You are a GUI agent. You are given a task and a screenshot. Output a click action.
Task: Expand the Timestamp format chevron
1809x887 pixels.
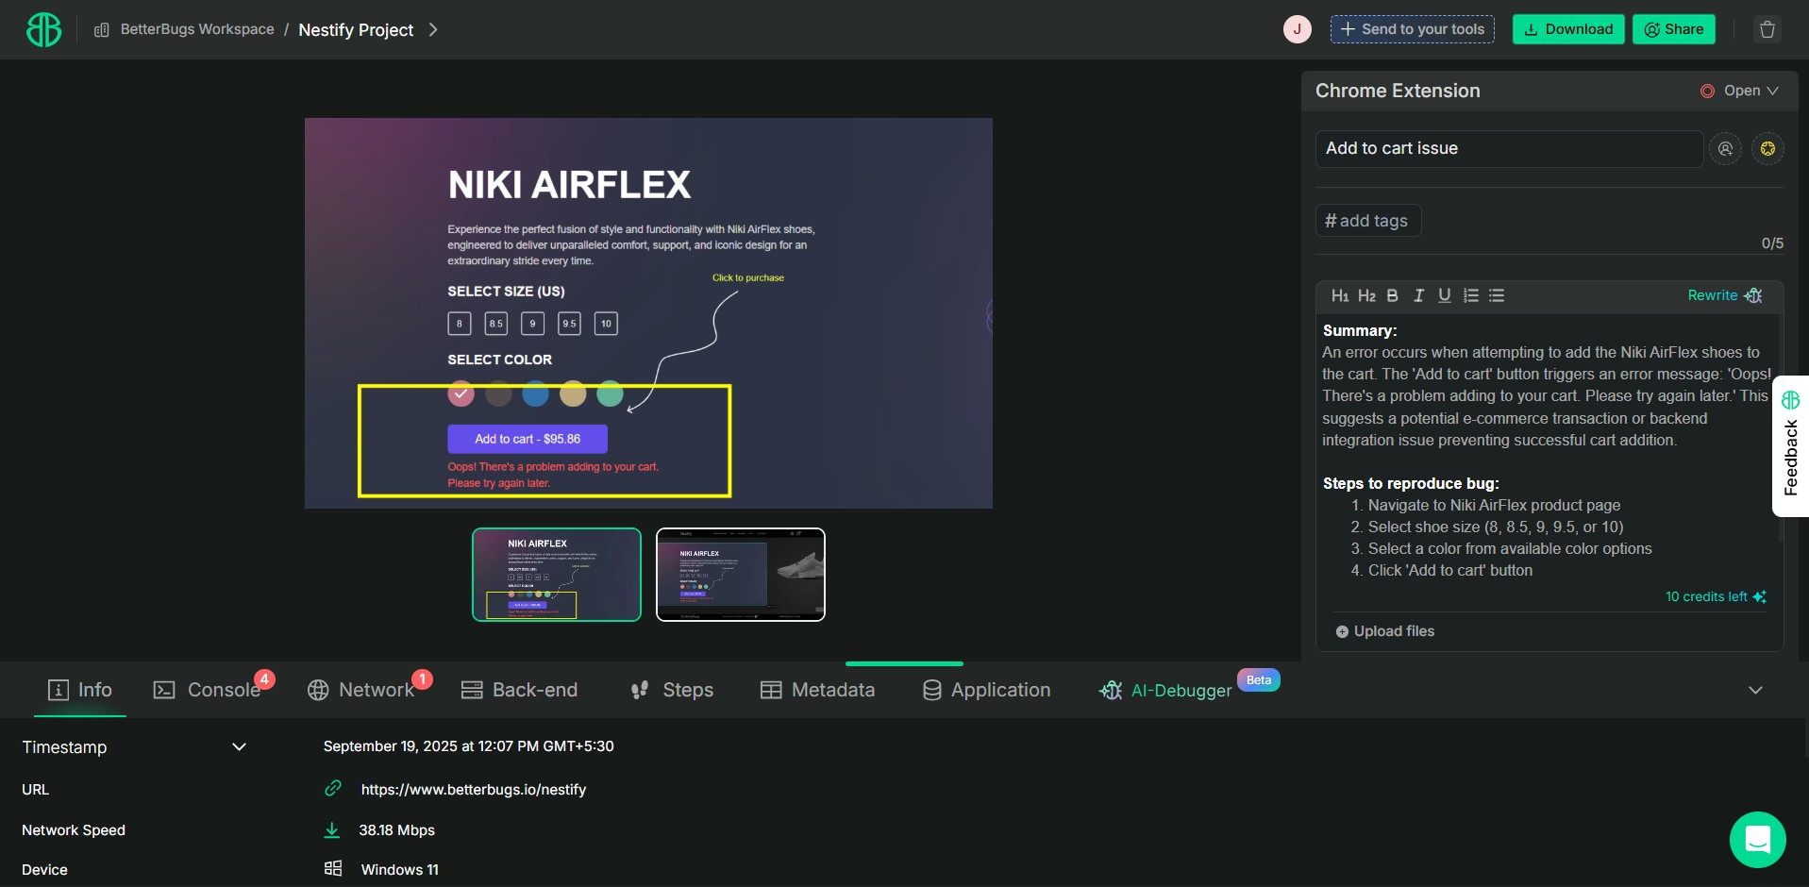click(x=239, y=747)
